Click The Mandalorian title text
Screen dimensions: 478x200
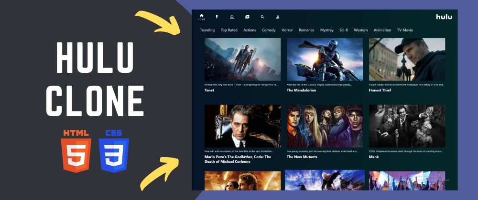[x=301, y=90]
